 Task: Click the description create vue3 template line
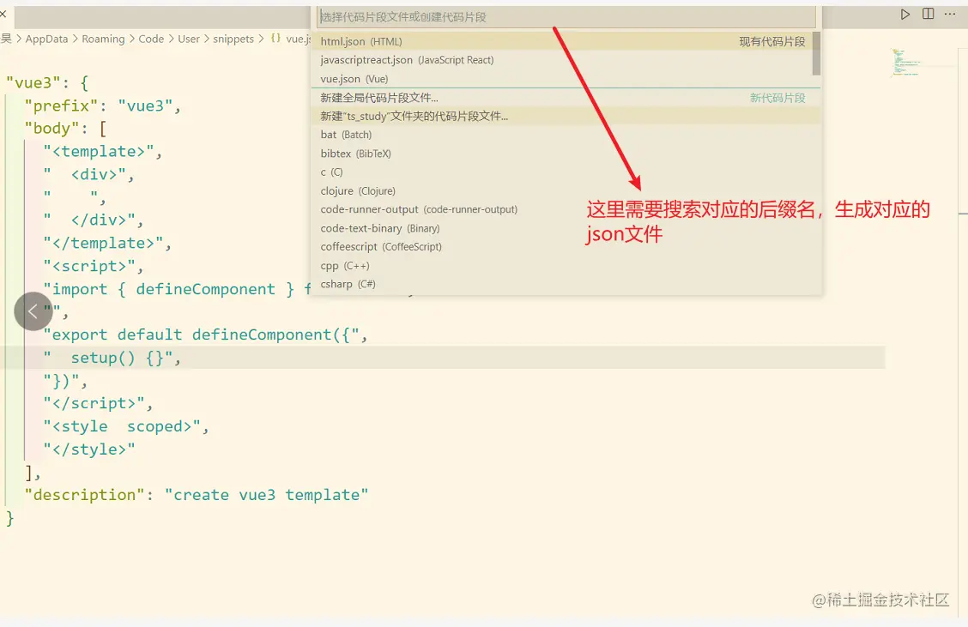197,495
